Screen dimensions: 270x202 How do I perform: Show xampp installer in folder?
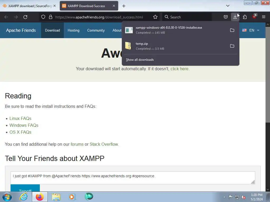point(232,30)
